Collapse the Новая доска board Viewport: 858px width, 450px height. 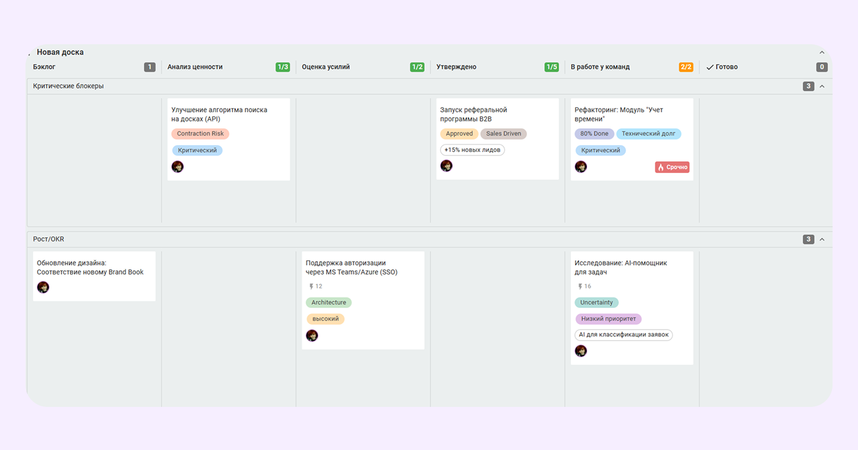[x=822, y=53]
